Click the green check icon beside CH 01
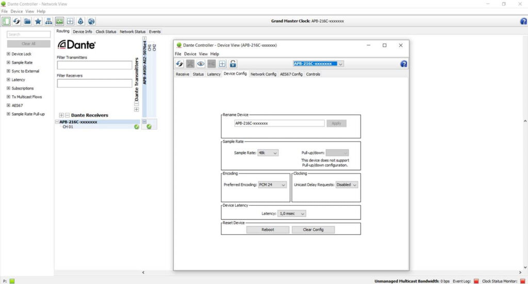Screen dimensions: 528x284 pyautogui.click(x=136, y=127)
